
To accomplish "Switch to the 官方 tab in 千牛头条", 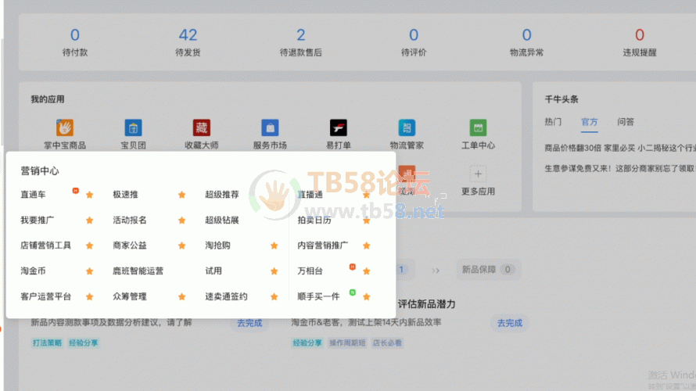I will pos(590,122).
